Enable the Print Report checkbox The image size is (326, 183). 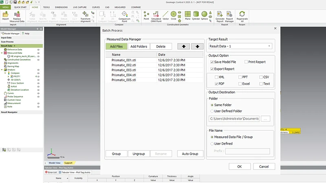click(x=246, y=62)
